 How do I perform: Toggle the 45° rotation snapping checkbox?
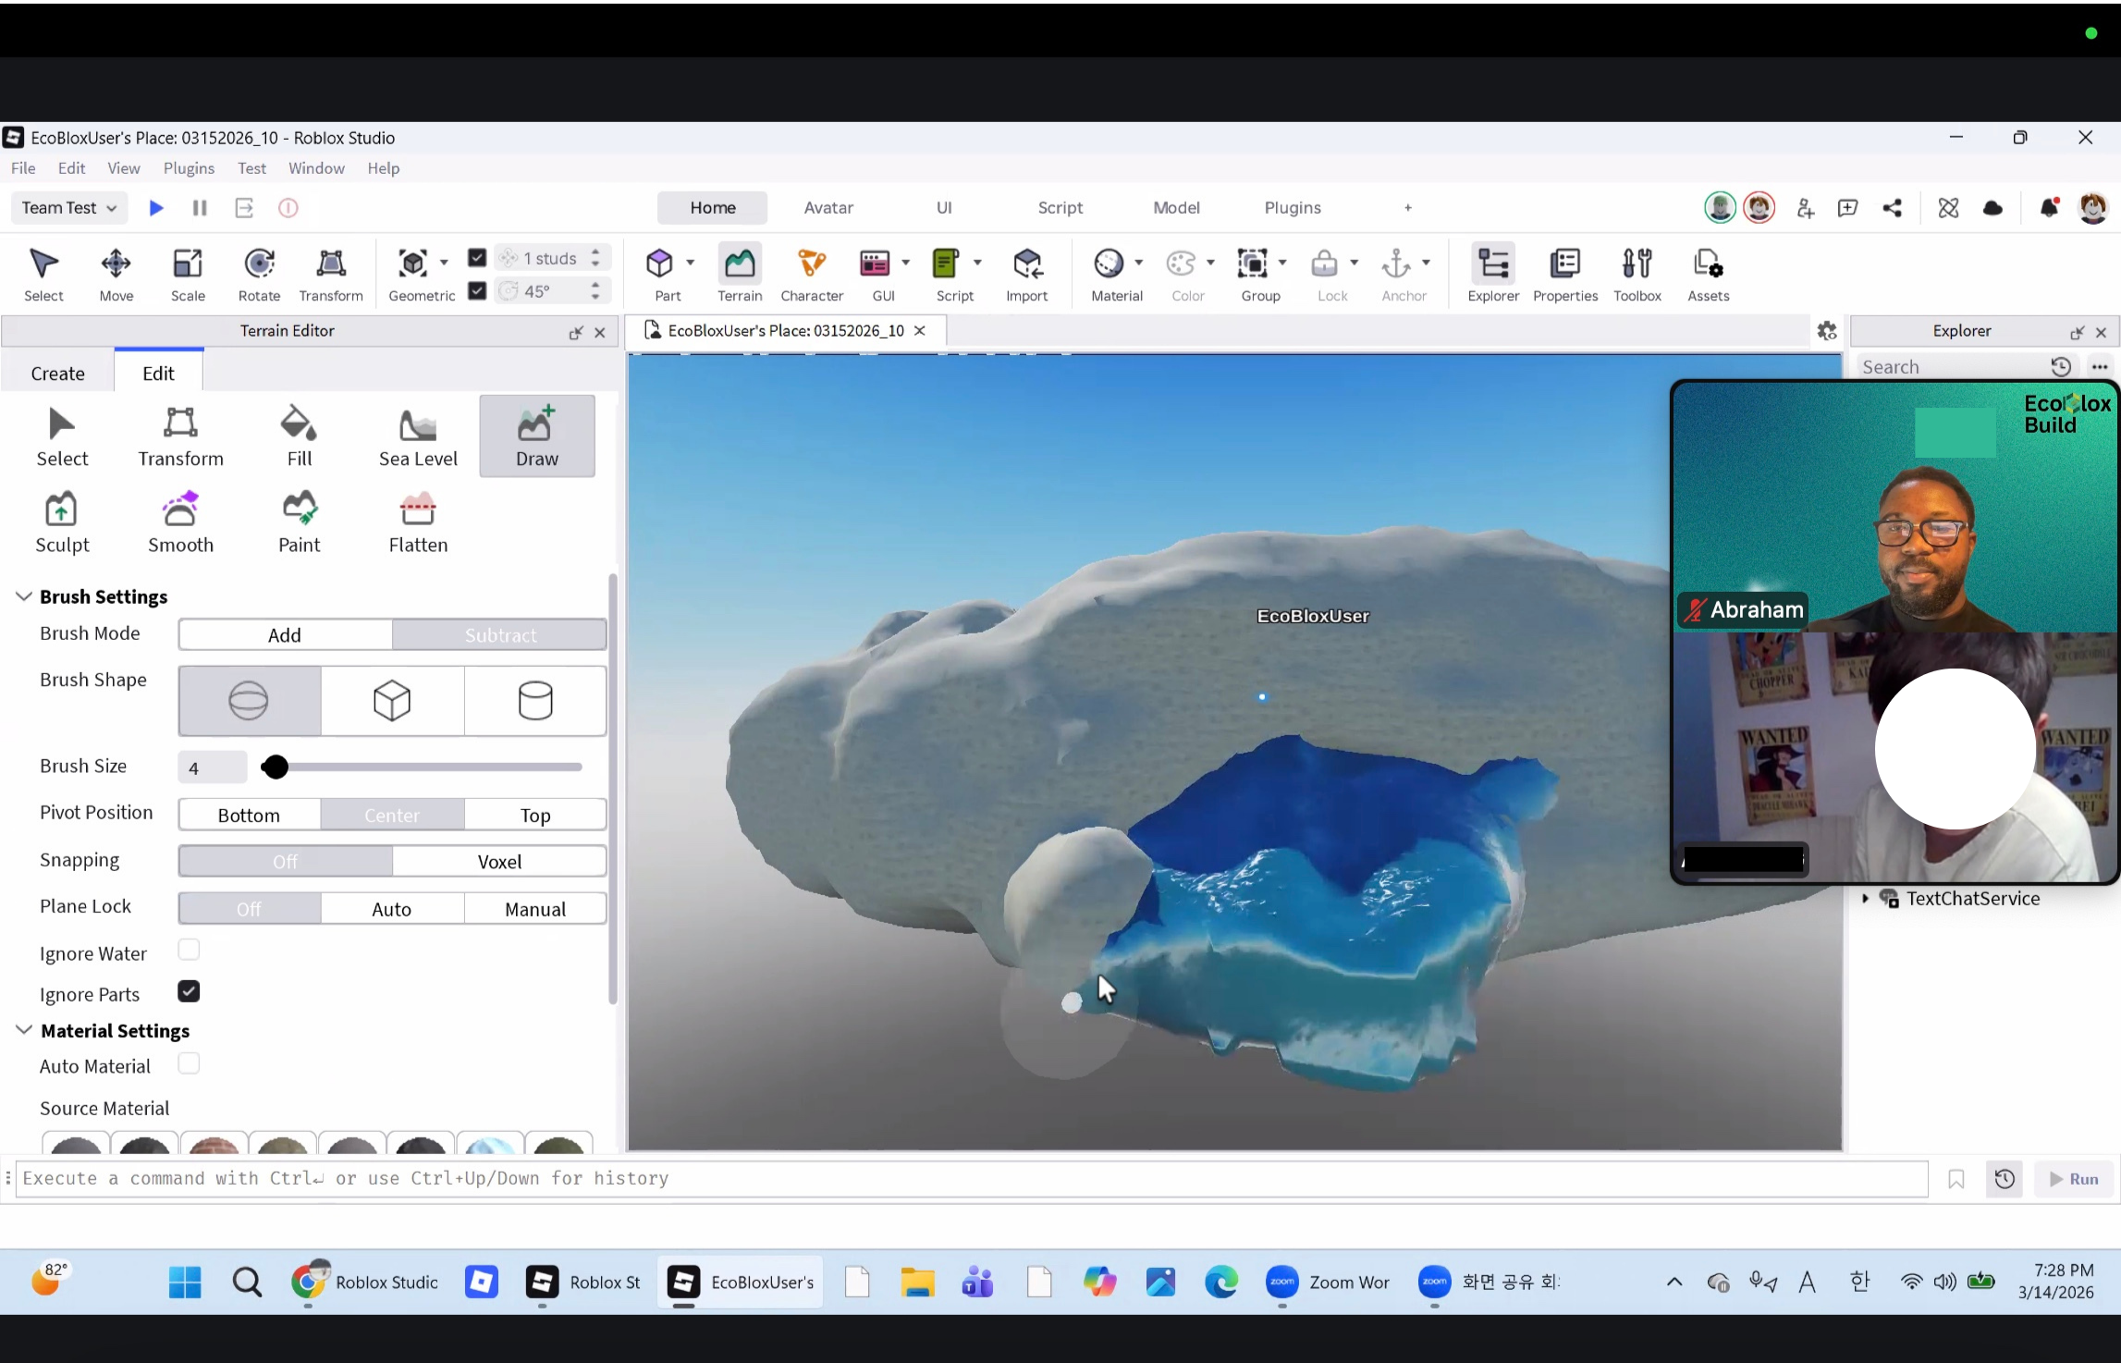coord(477,291)
